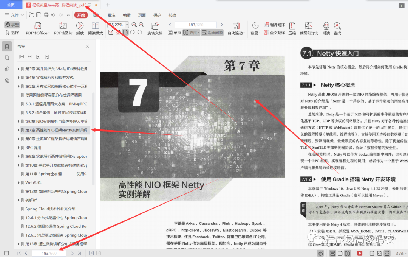The height and width of the screenshot is (257, 408).
Task: Set actual size 1:1 in ribbon toolbar
Action: tap(111, 32)
